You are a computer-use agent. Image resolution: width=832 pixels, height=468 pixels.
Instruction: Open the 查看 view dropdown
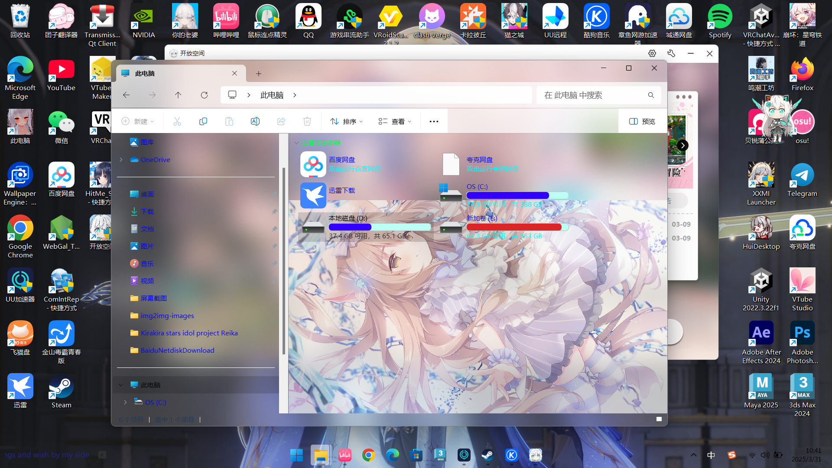coord(394,121)
